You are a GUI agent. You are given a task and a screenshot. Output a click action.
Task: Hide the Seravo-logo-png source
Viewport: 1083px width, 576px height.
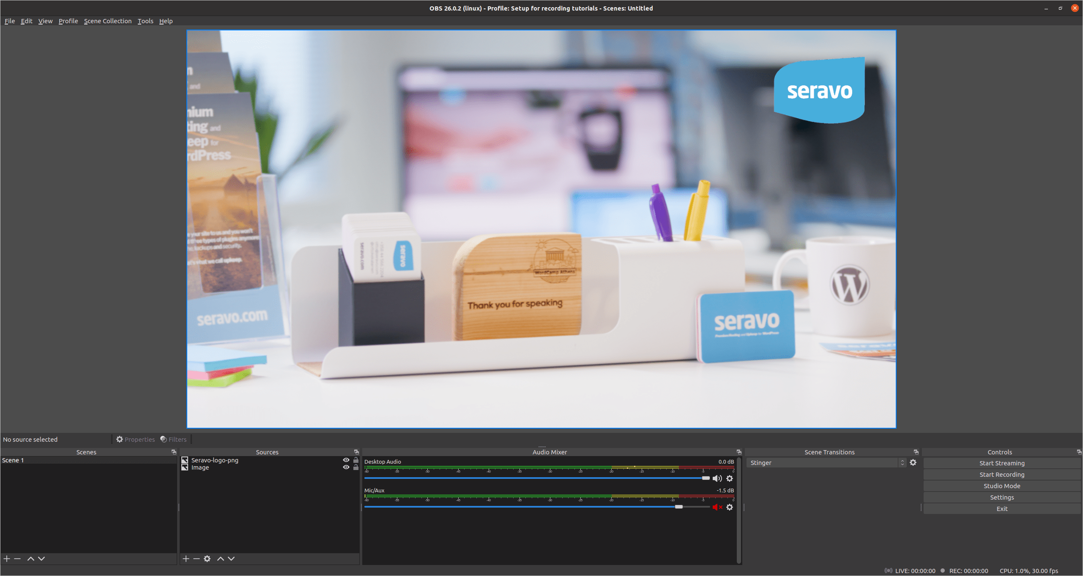tap(347, 460)
